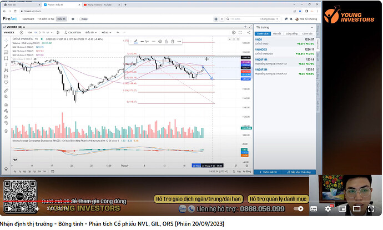Open the notifications bell
Screen dimensions: 383x230
(291, 19)
